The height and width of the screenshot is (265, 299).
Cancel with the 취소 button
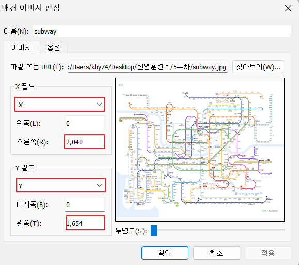pyautogui.click(x=216, y=253)
